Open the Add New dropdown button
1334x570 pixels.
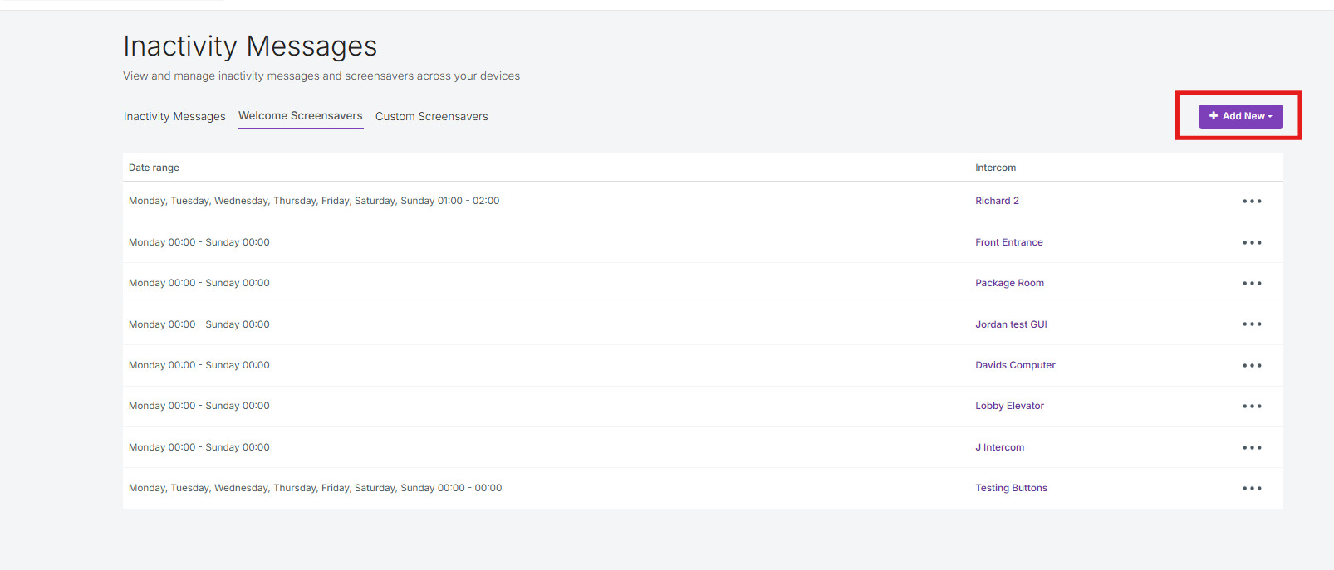point(1240,116)
